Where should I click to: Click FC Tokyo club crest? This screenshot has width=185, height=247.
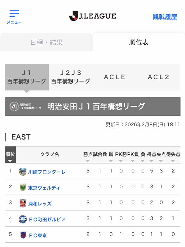[23, 235]
